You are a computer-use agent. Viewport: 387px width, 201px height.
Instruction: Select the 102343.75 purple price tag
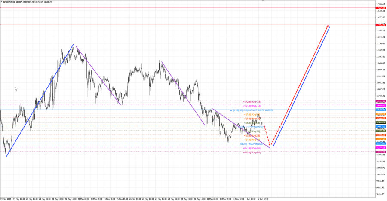pyautogui.click(x=381, y=152)
